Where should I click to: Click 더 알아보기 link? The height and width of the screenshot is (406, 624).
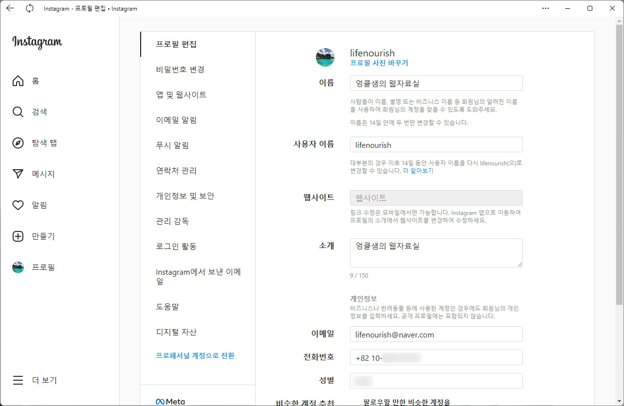click(418, 171)
